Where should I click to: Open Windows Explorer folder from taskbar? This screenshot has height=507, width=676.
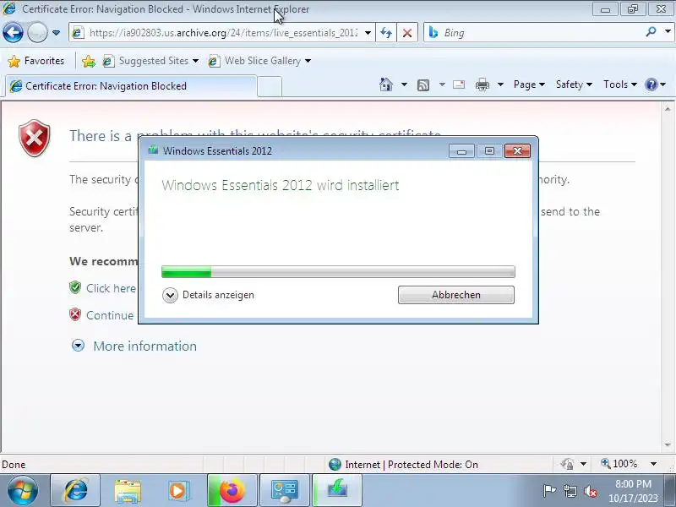pos(128,491)
